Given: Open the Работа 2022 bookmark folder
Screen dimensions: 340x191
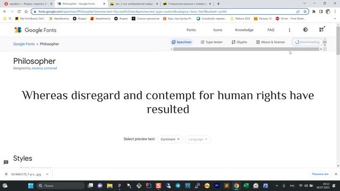Looking at the screenshot, I should click(x=240, y=19).
